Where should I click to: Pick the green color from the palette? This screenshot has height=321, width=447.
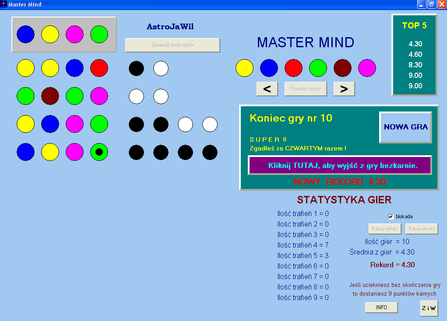click(318, 68)
